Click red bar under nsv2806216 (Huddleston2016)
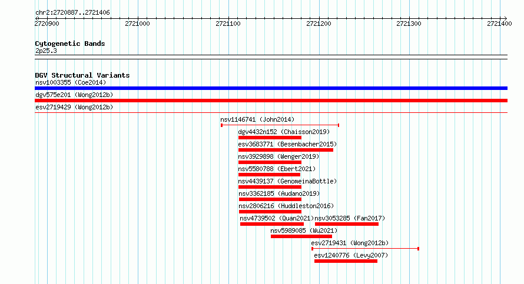The image size is (524, 284). pyautogui.click(x=270, y=212)
